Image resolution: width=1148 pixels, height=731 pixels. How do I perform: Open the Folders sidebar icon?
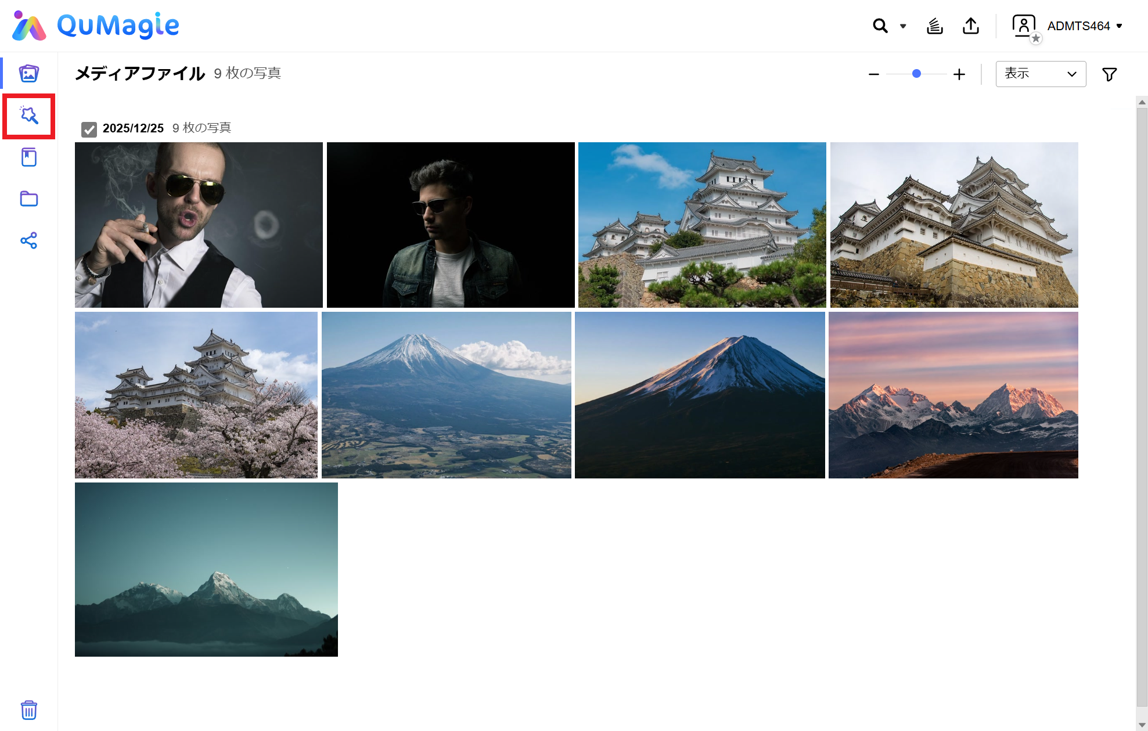point(29,199)
